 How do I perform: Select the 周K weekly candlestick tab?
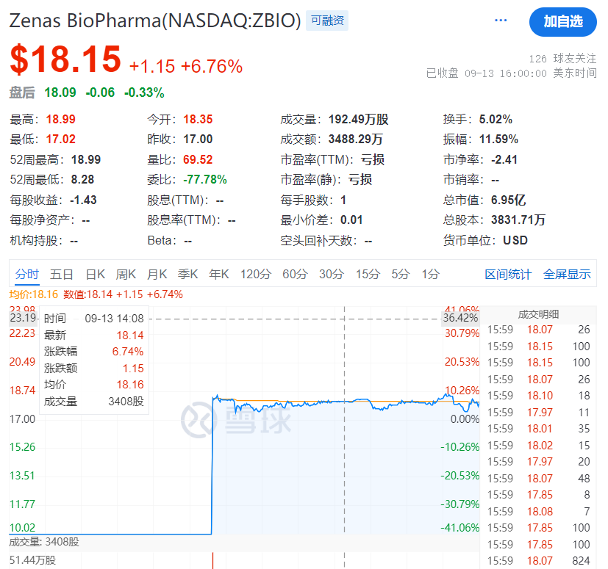point(125,273)
